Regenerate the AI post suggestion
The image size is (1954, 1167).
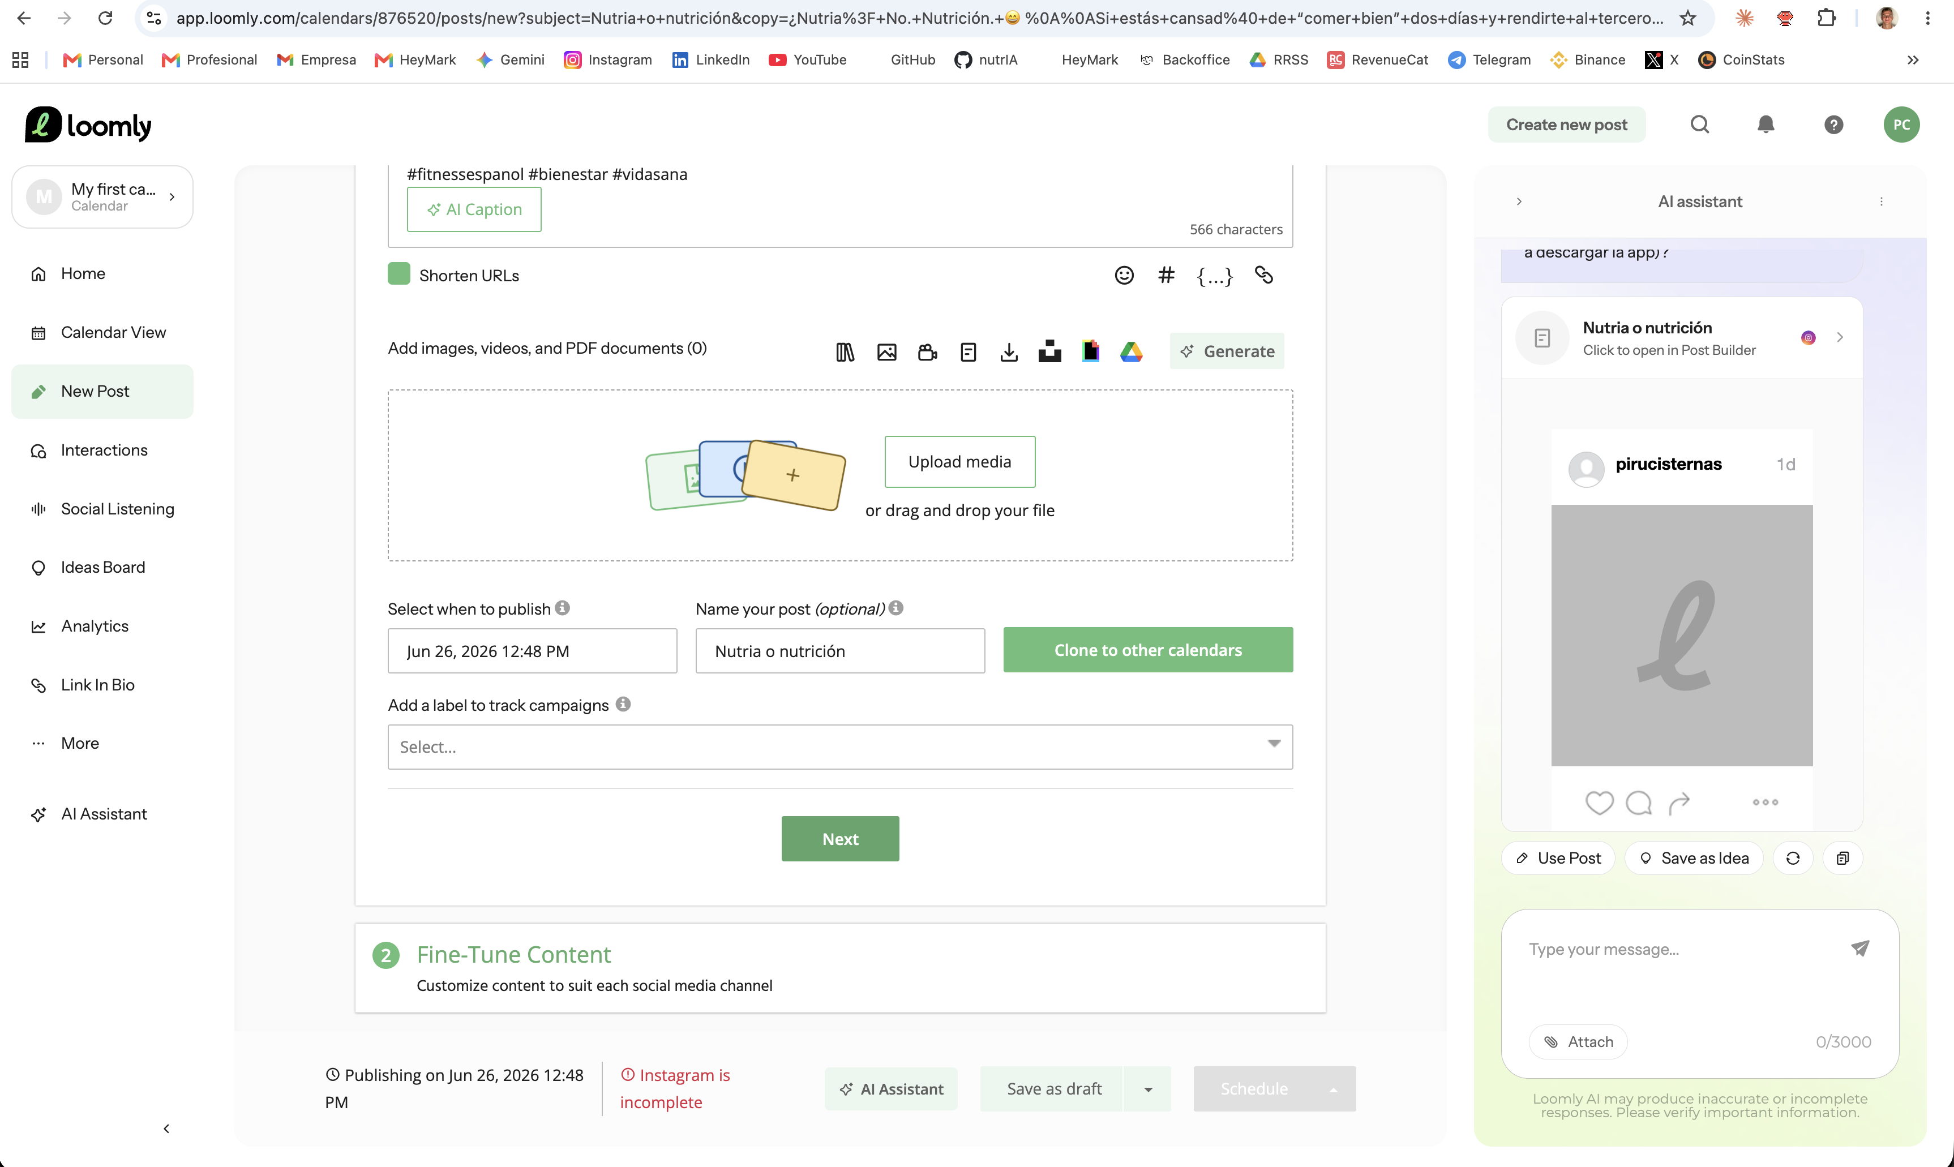click(x=1793, y=858)
